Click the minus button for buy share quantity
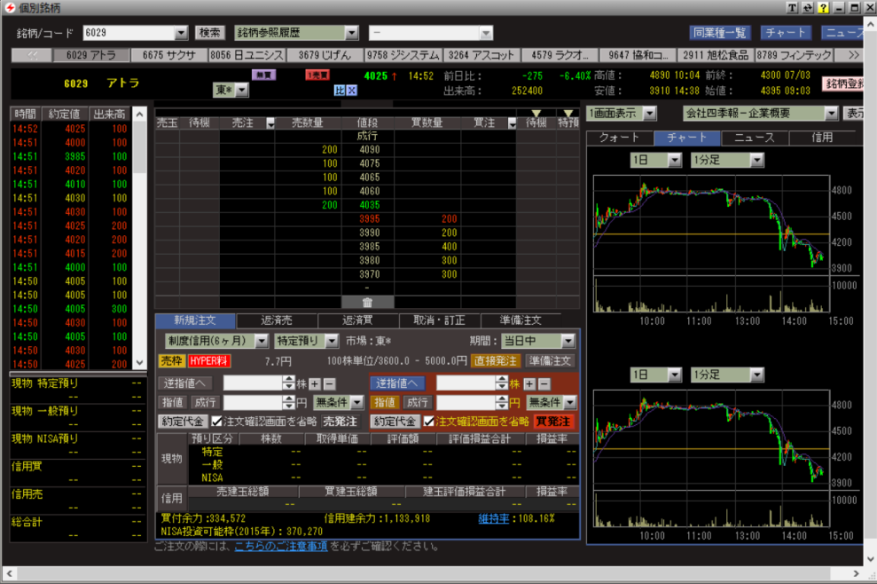 pos(544,383)
